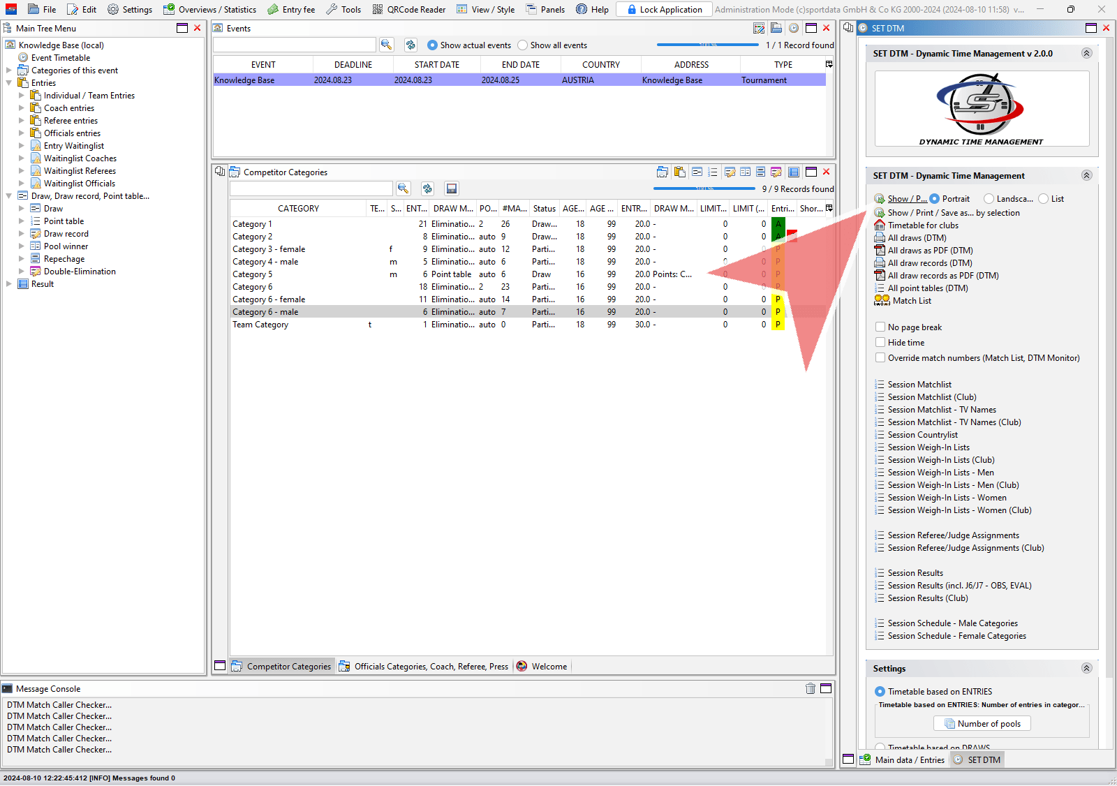Select the Show all events radio button
The width and height of the screenshot is (1117, 786).
point(522,45)
